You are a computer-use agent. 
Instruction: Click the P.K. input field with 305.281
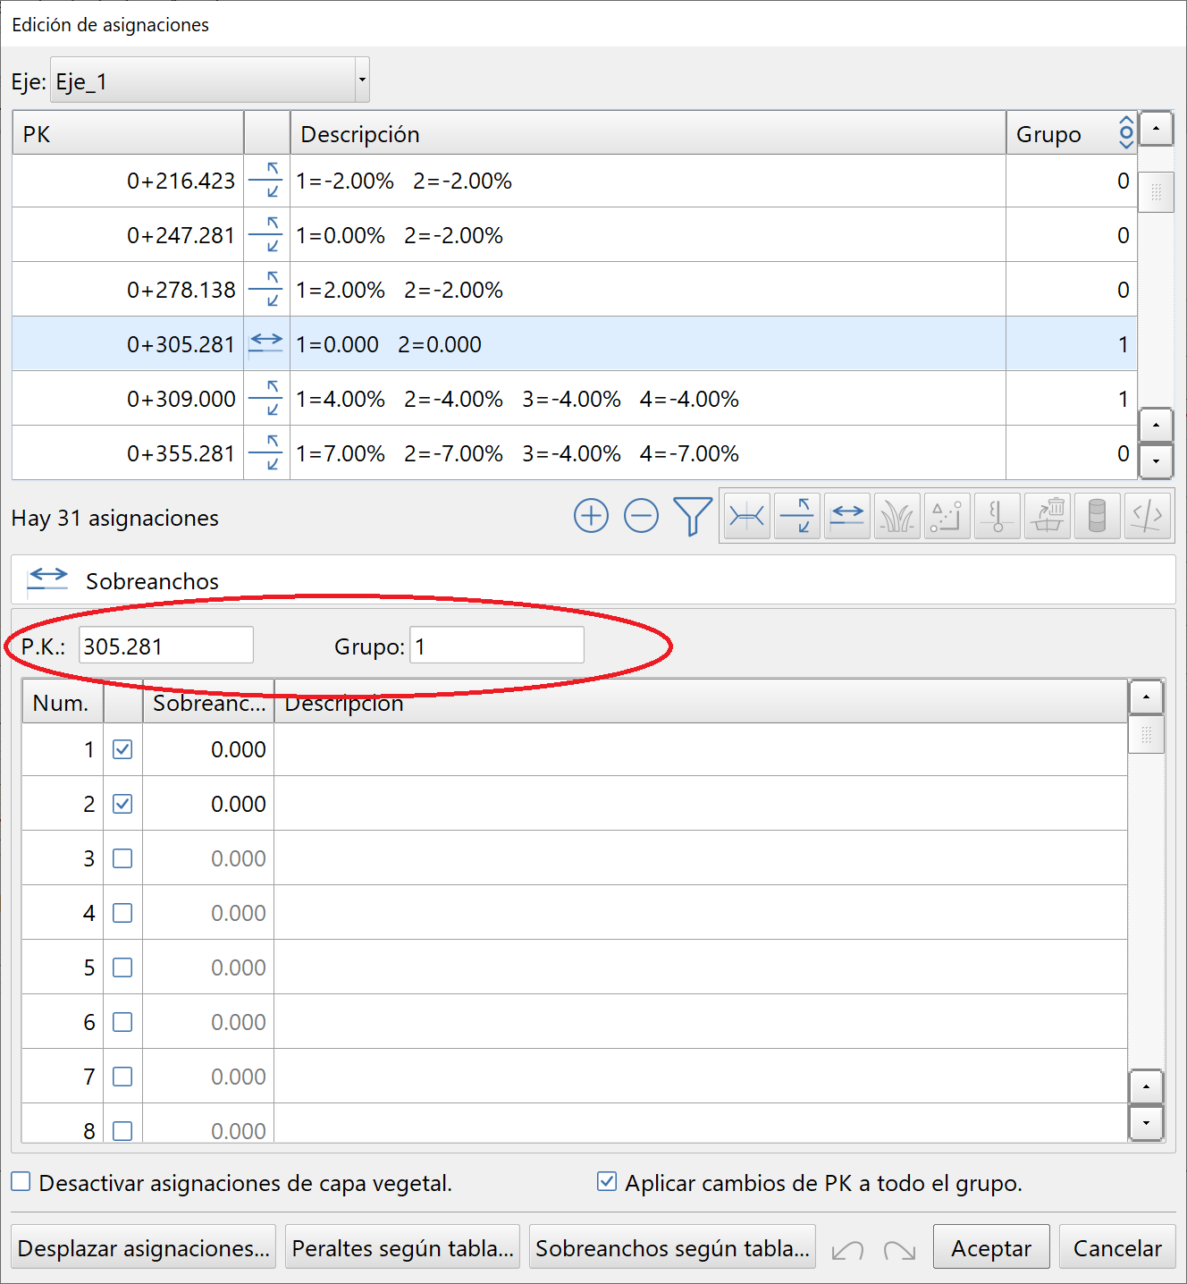coord(166,646)
